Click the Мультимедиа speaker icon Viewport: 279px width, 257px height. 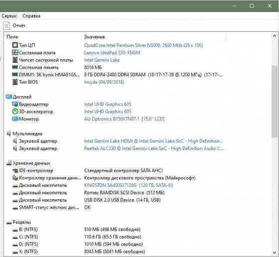(x=8, y=133)
